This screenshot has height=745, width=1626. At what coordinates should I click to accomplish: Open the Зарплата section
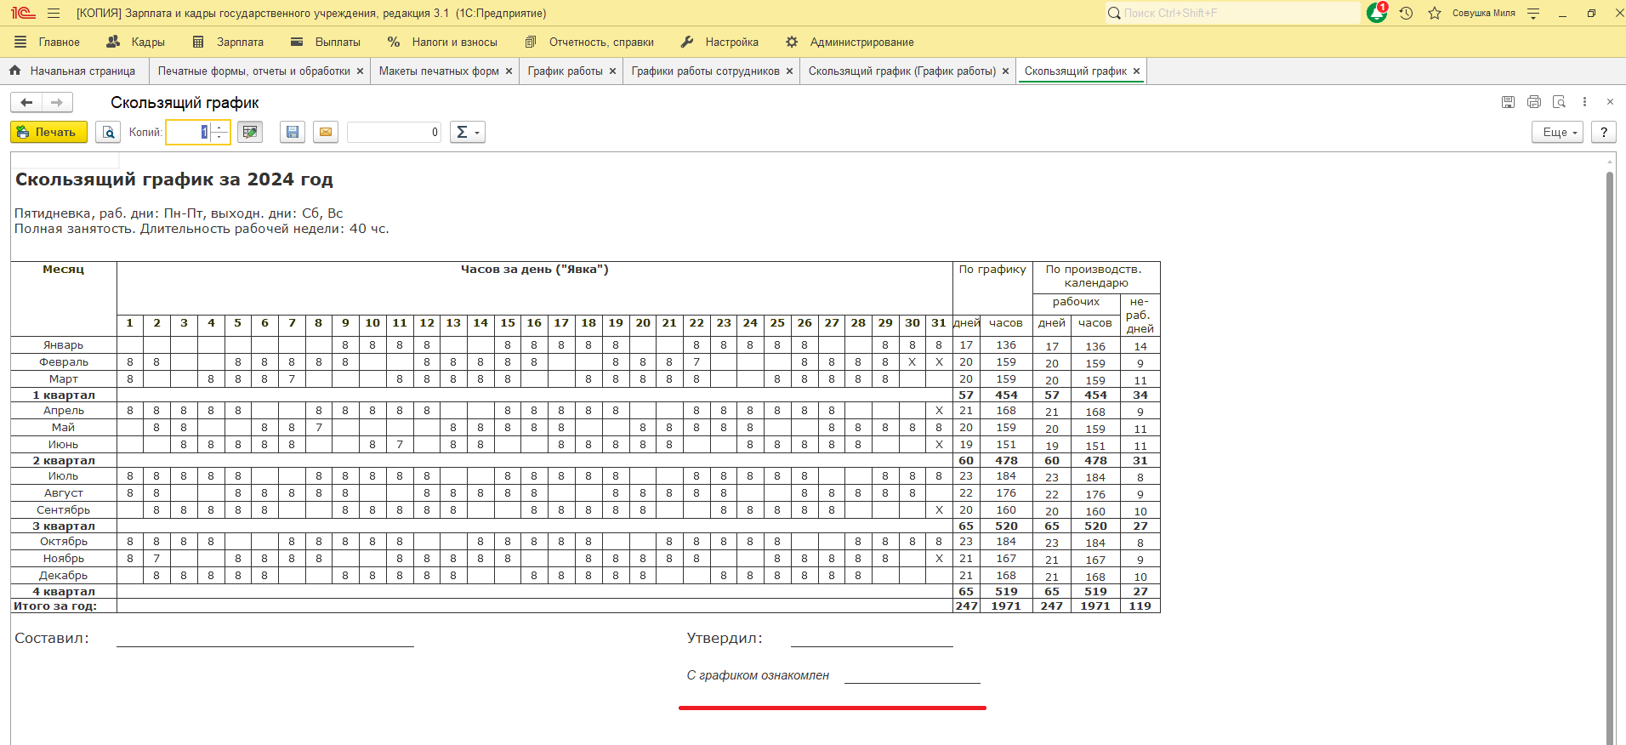click(x=228, y=42)
